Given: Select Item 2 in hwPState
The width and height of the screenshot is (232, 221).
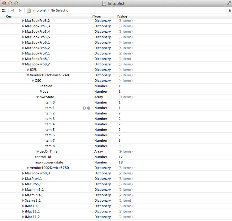Looking at the screenshot, I should pos(50,113).
